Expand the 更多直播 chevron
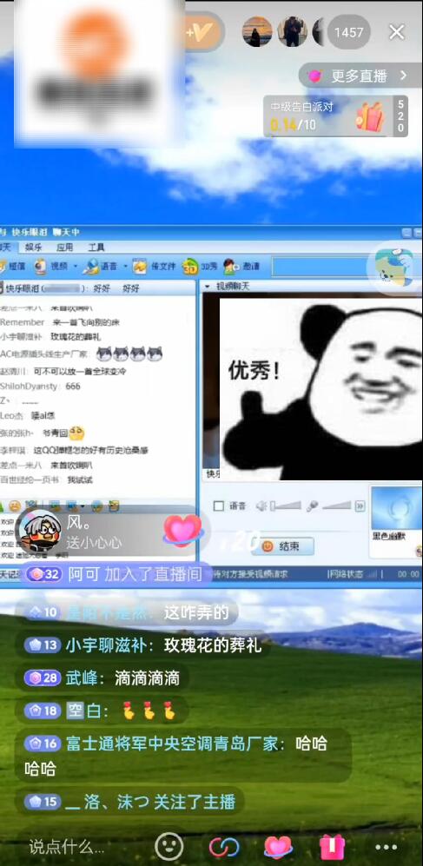 403,76
